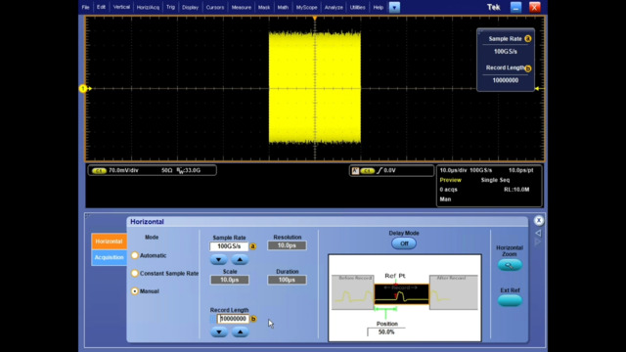626x352 pixels.
Task: Click the Record Length knob 'b' icon
Action: (253, 319)
